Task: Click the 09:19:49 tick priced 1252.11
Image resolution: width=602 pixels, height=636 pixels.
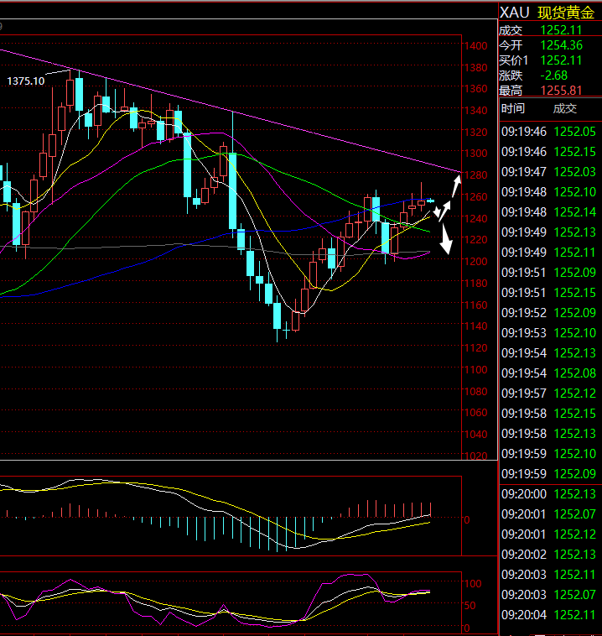Action: click(x=548, y=253)
